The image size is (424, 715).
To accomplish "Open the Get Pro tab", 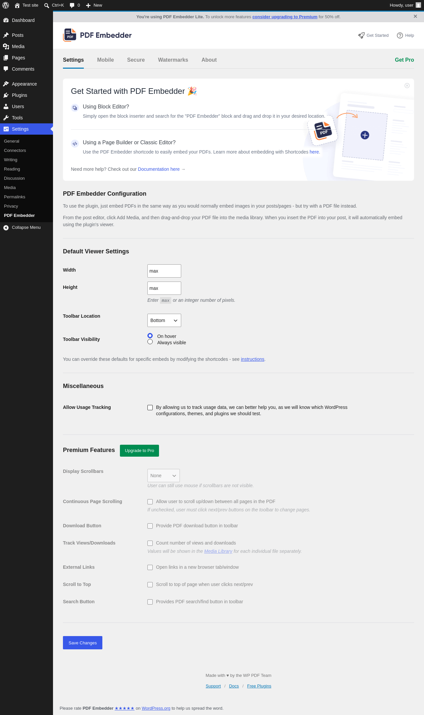I will pos(404,60).
